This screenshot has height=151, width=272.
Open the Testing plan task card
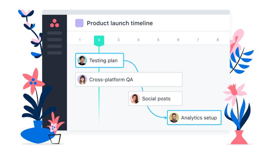point(100,60)
